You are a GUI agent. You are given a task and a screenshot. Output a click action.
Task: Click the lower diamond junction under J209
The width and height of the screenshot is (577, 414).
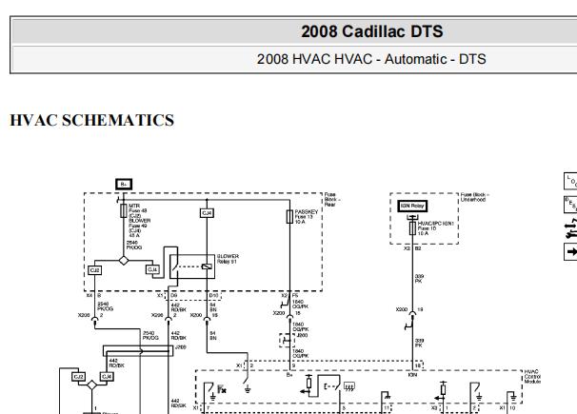pyautogui.click(x=91, y=384)
